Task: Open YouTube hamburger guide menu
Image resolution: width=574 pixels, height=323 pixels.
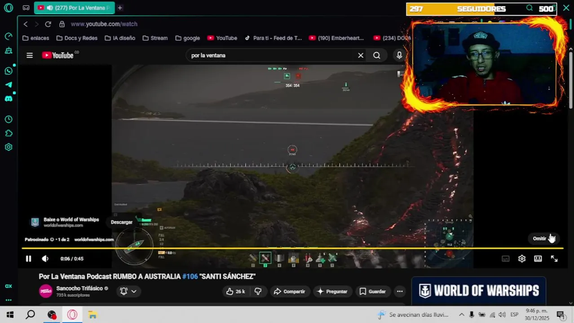Action: 30,56
